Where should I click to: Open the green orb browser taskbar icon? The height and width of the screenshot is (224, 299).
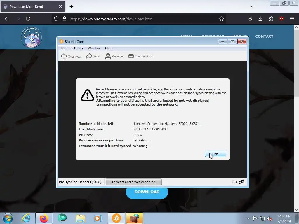(x=62, y=218)
